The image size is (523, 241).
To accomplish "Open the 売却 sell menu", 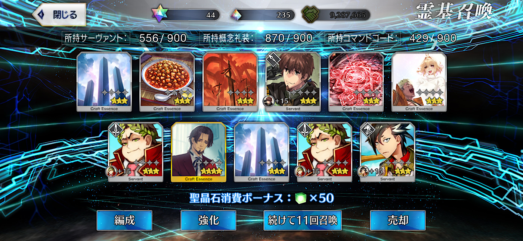I will click(x=398, y=220).
